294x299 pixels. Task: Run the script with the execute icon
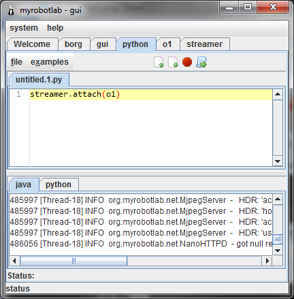point(201,62)
